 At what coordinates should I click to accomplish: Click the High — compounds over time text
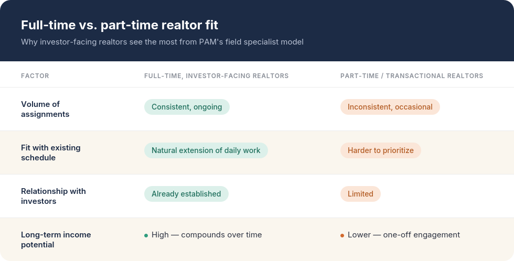(207, 235)
